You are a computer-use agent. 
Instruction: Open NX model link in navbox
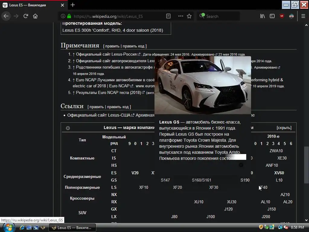coord(114,195)
